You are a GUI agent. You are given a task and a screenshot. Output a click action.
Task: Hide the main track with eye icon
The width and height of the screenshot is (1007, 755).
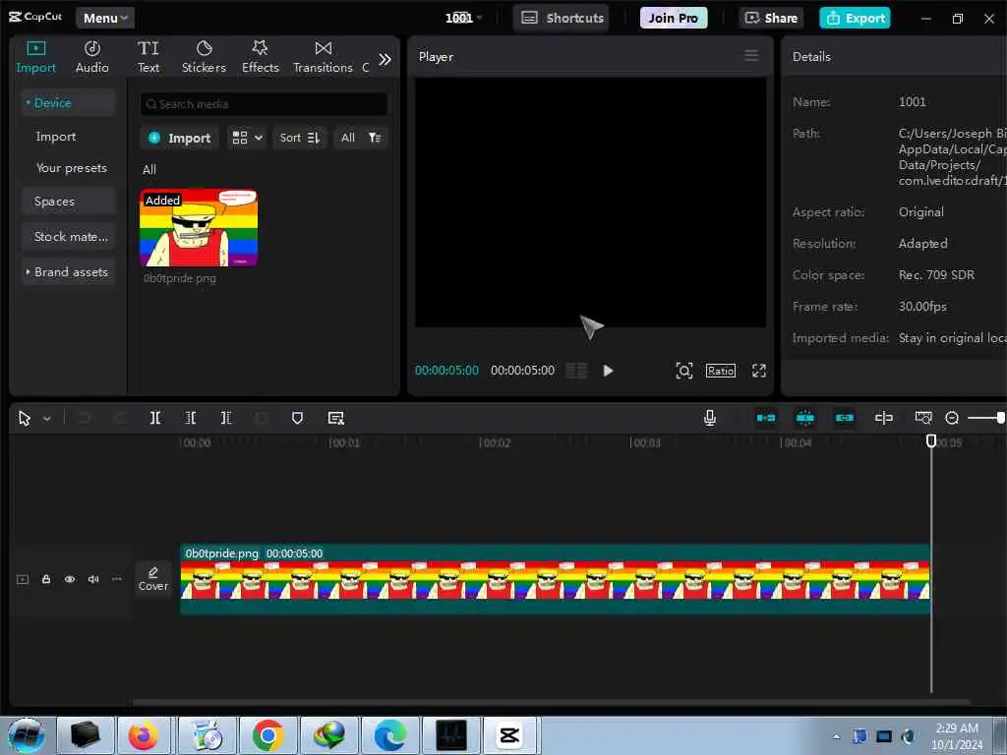(x=70, y=579)
